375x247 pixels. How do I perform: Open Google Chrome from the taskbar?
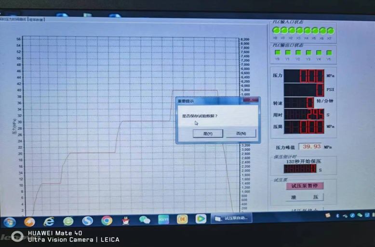107,221
